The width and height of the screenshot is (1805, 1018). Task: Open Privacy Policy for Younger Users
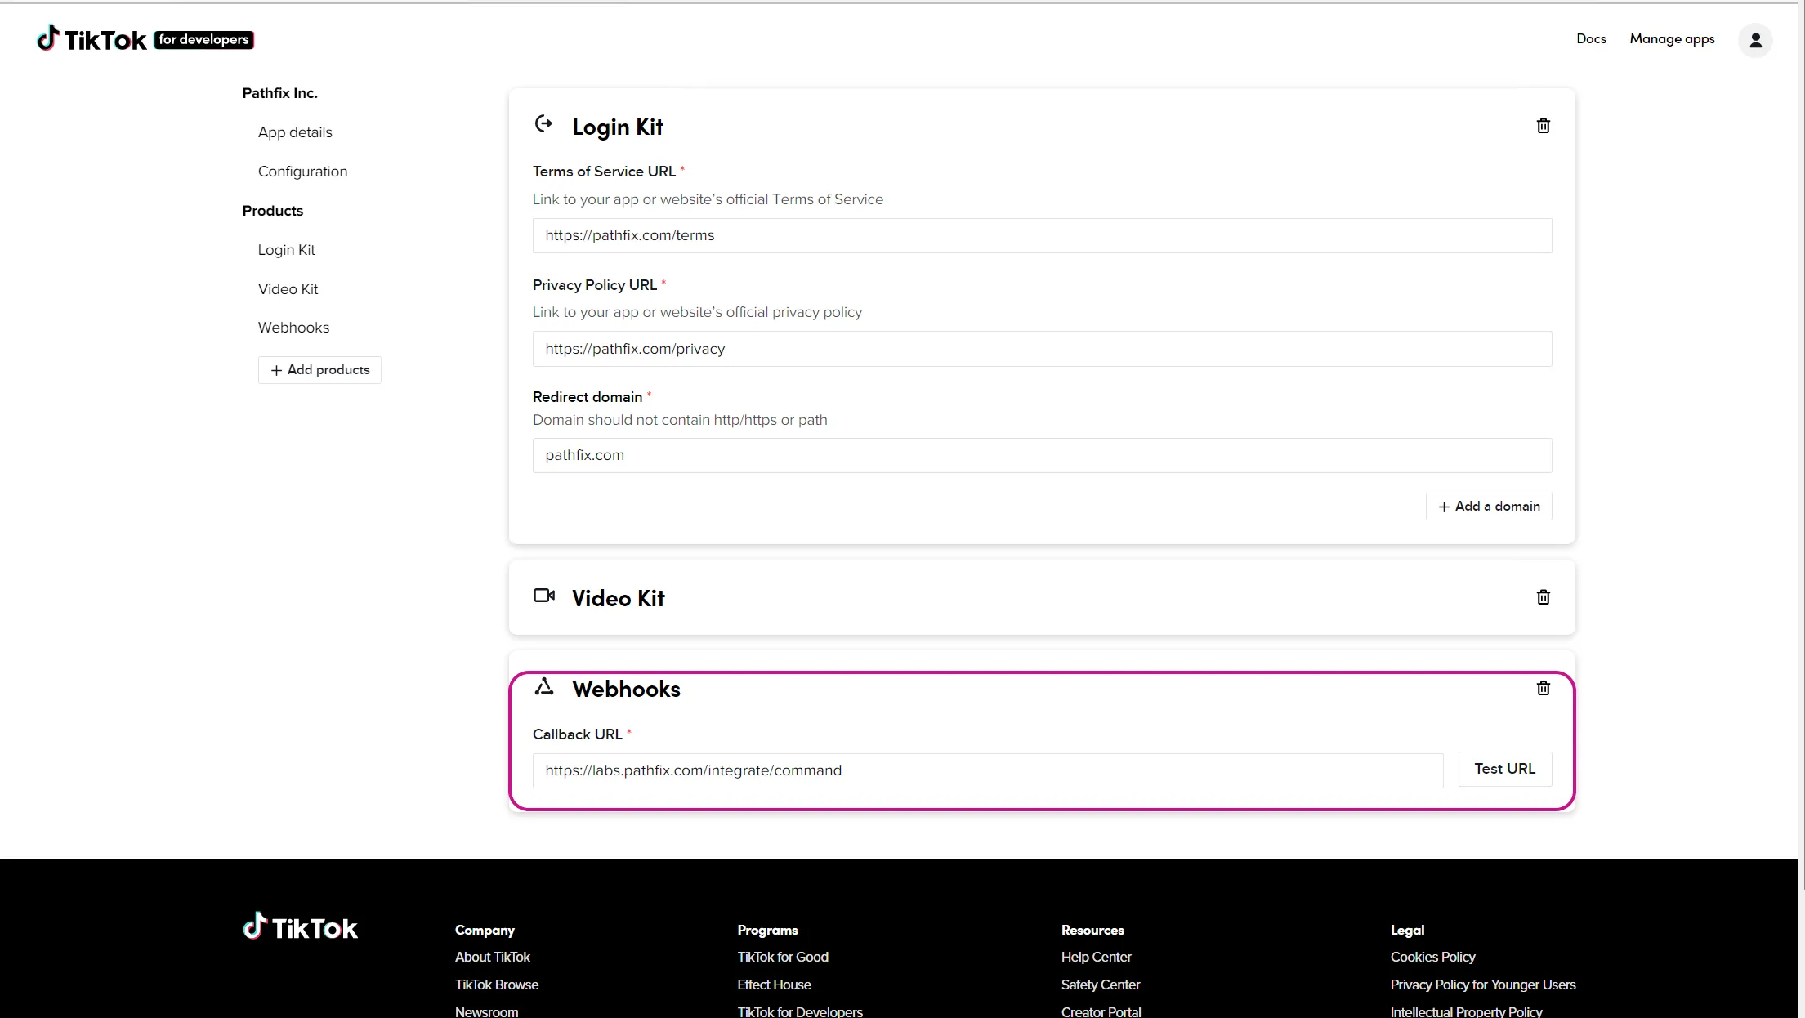pyautogui.click(x=1482, y=985)
